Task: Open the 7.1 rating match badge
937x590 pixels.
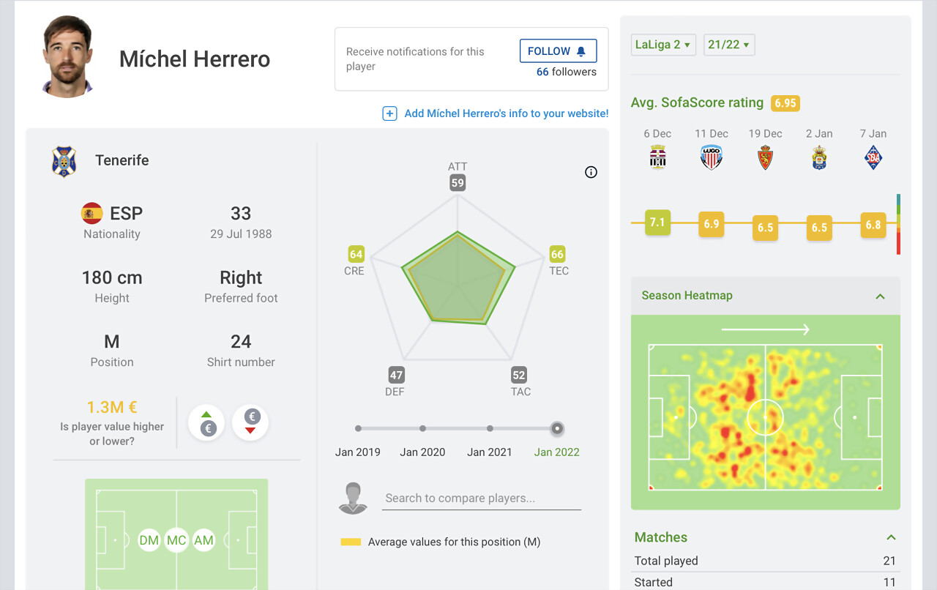Action: [657, 223]
